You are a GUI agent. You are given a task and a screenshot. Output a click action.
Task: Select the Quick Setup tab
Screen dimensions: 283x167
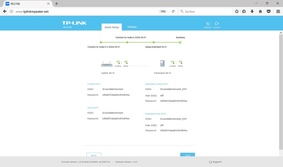coord(112,27)
